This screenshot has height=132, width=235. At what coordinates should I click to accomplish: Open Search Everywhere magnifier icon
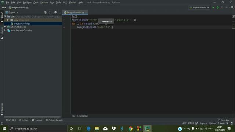click(x=232, y=7)
